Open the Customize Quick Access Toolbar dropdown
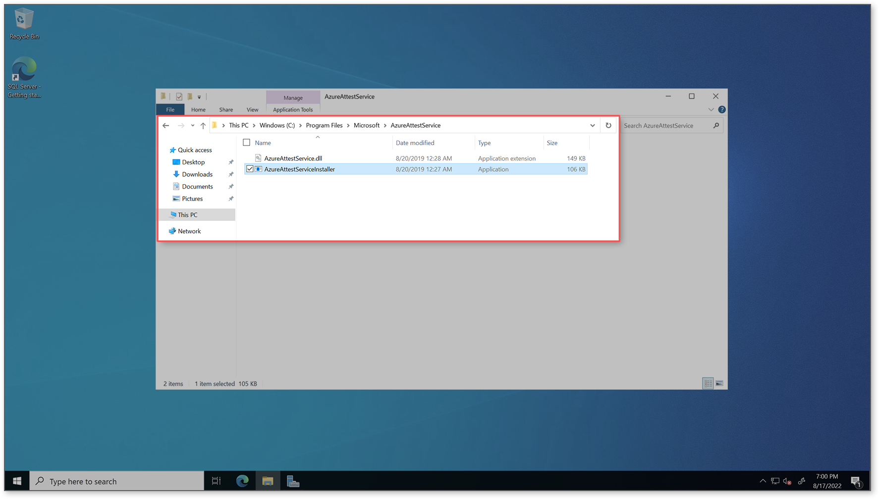This screenshot has width=879, height=499. (x=199, y=97)
